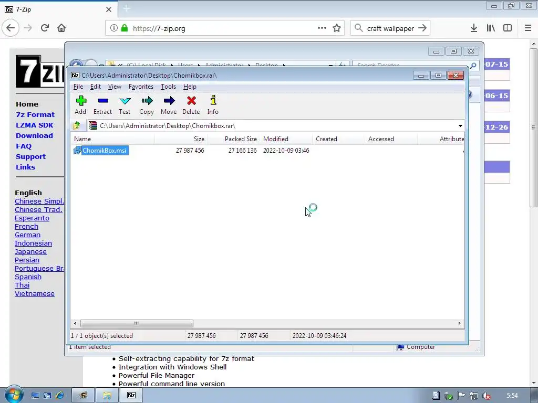538x403 pixels.
Task: Open the Info toolbar icon
Action: click(x=213, y=100)
